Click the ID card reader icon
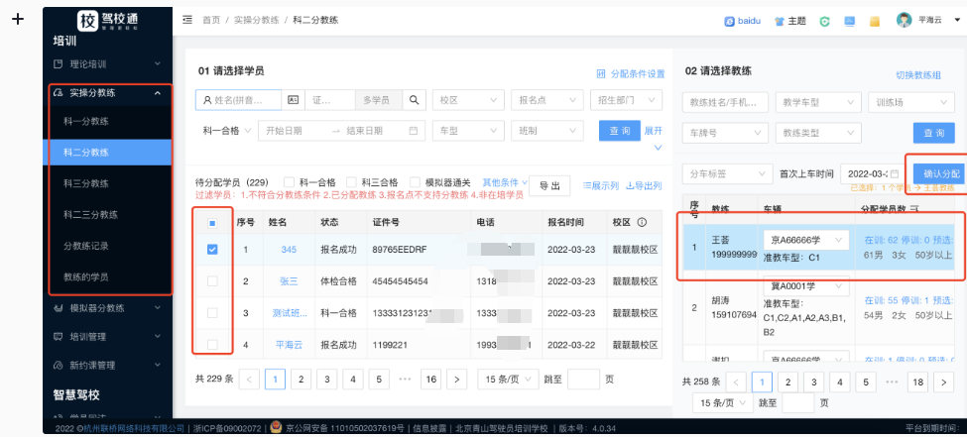The height and width of the screenshot is (437, 967). (x=293, y=100)
